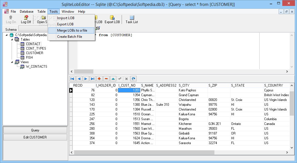Click the Open S toolbar icon
Screen dimensions: 297x163
click(x=43, y=17)
